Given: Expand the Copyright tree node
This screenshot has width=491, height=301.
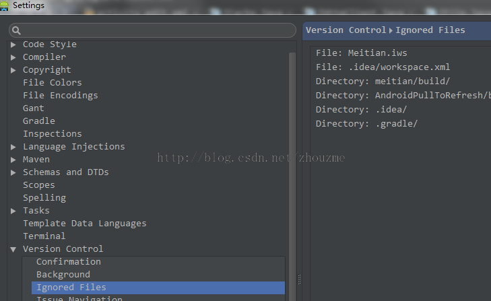Looking at the screenshot, I should (x=13, y=70).
